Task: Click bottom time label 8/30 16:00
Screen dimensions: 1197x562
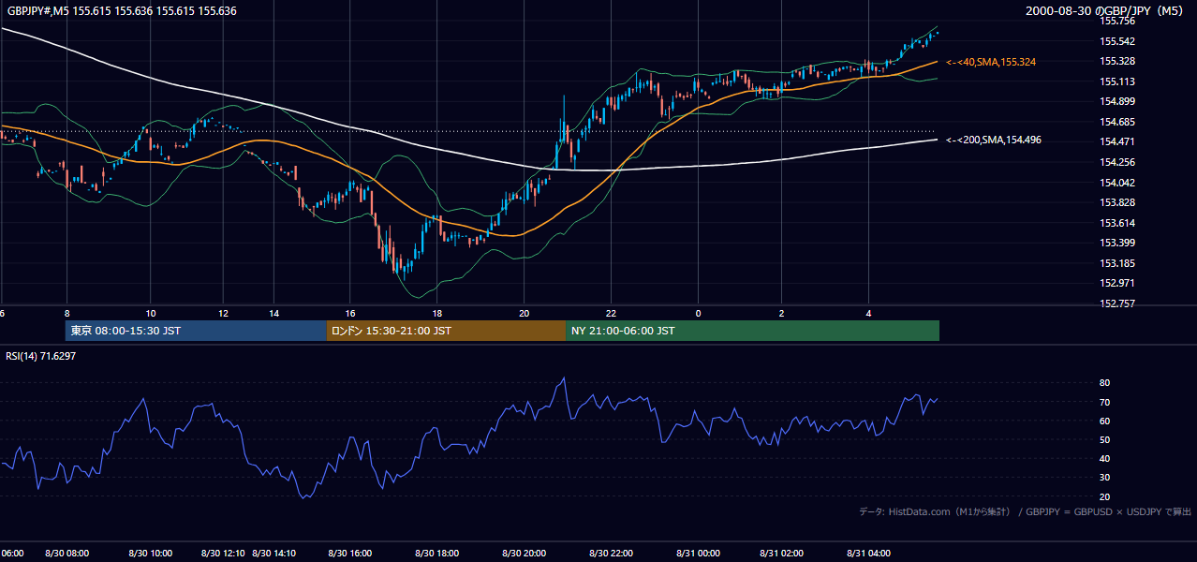Action: [x=350, y=554]
